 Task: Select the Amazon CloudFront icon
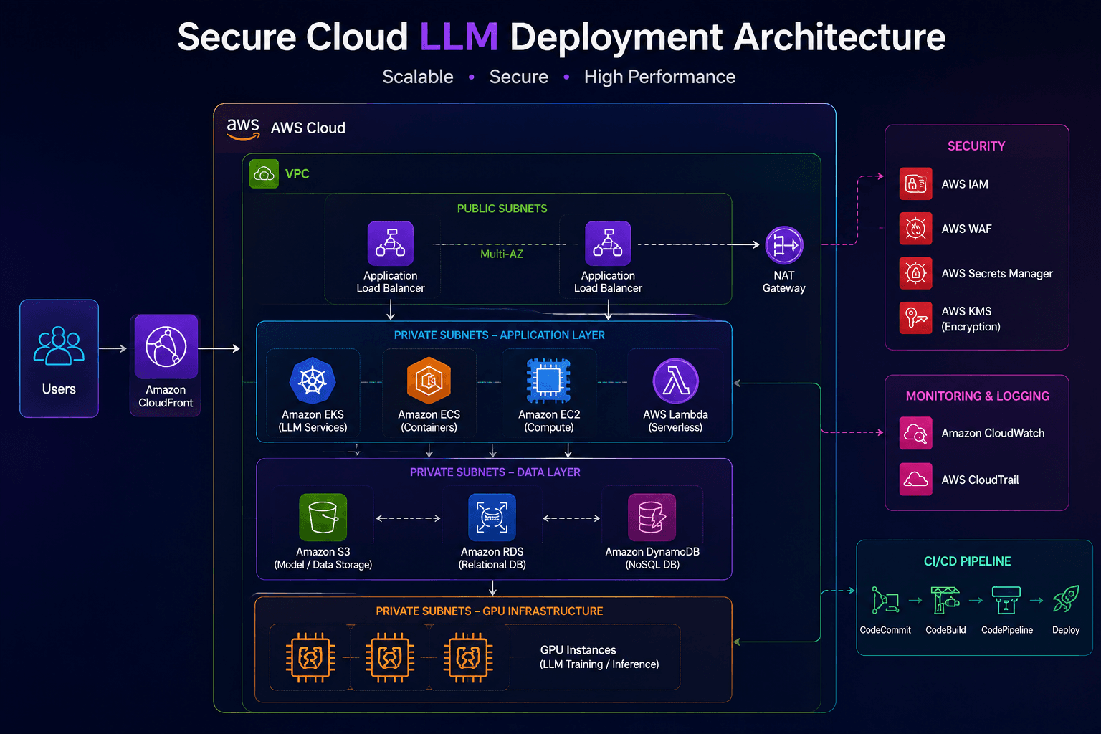pos(166,346)
